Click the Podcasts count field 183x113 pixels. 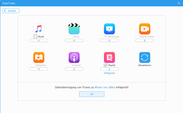(x=74, y=69)
